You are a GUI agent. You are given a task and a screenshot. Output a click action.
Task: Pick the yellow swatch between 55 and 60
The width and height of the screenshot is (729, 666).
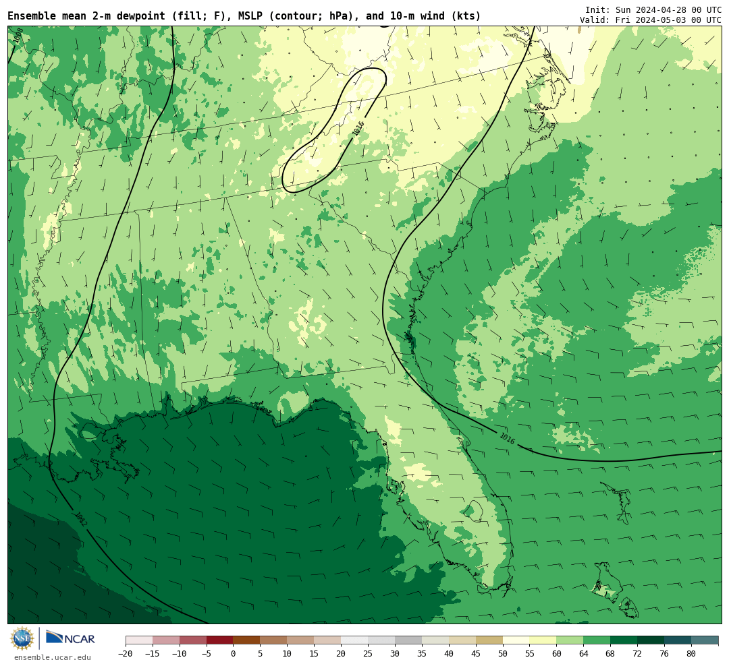pos(543,640)
